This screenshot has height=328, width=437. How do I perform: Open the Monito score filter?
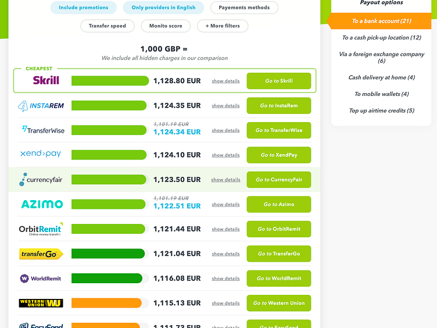coord(166,26)
